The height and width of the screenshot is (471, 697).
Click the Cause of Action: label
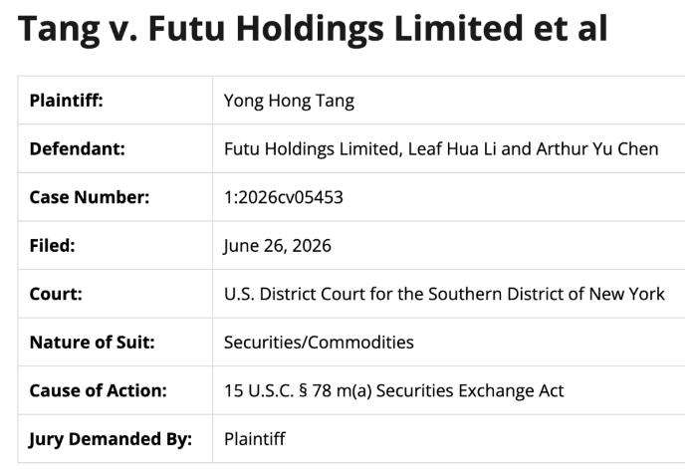(99, 391)
